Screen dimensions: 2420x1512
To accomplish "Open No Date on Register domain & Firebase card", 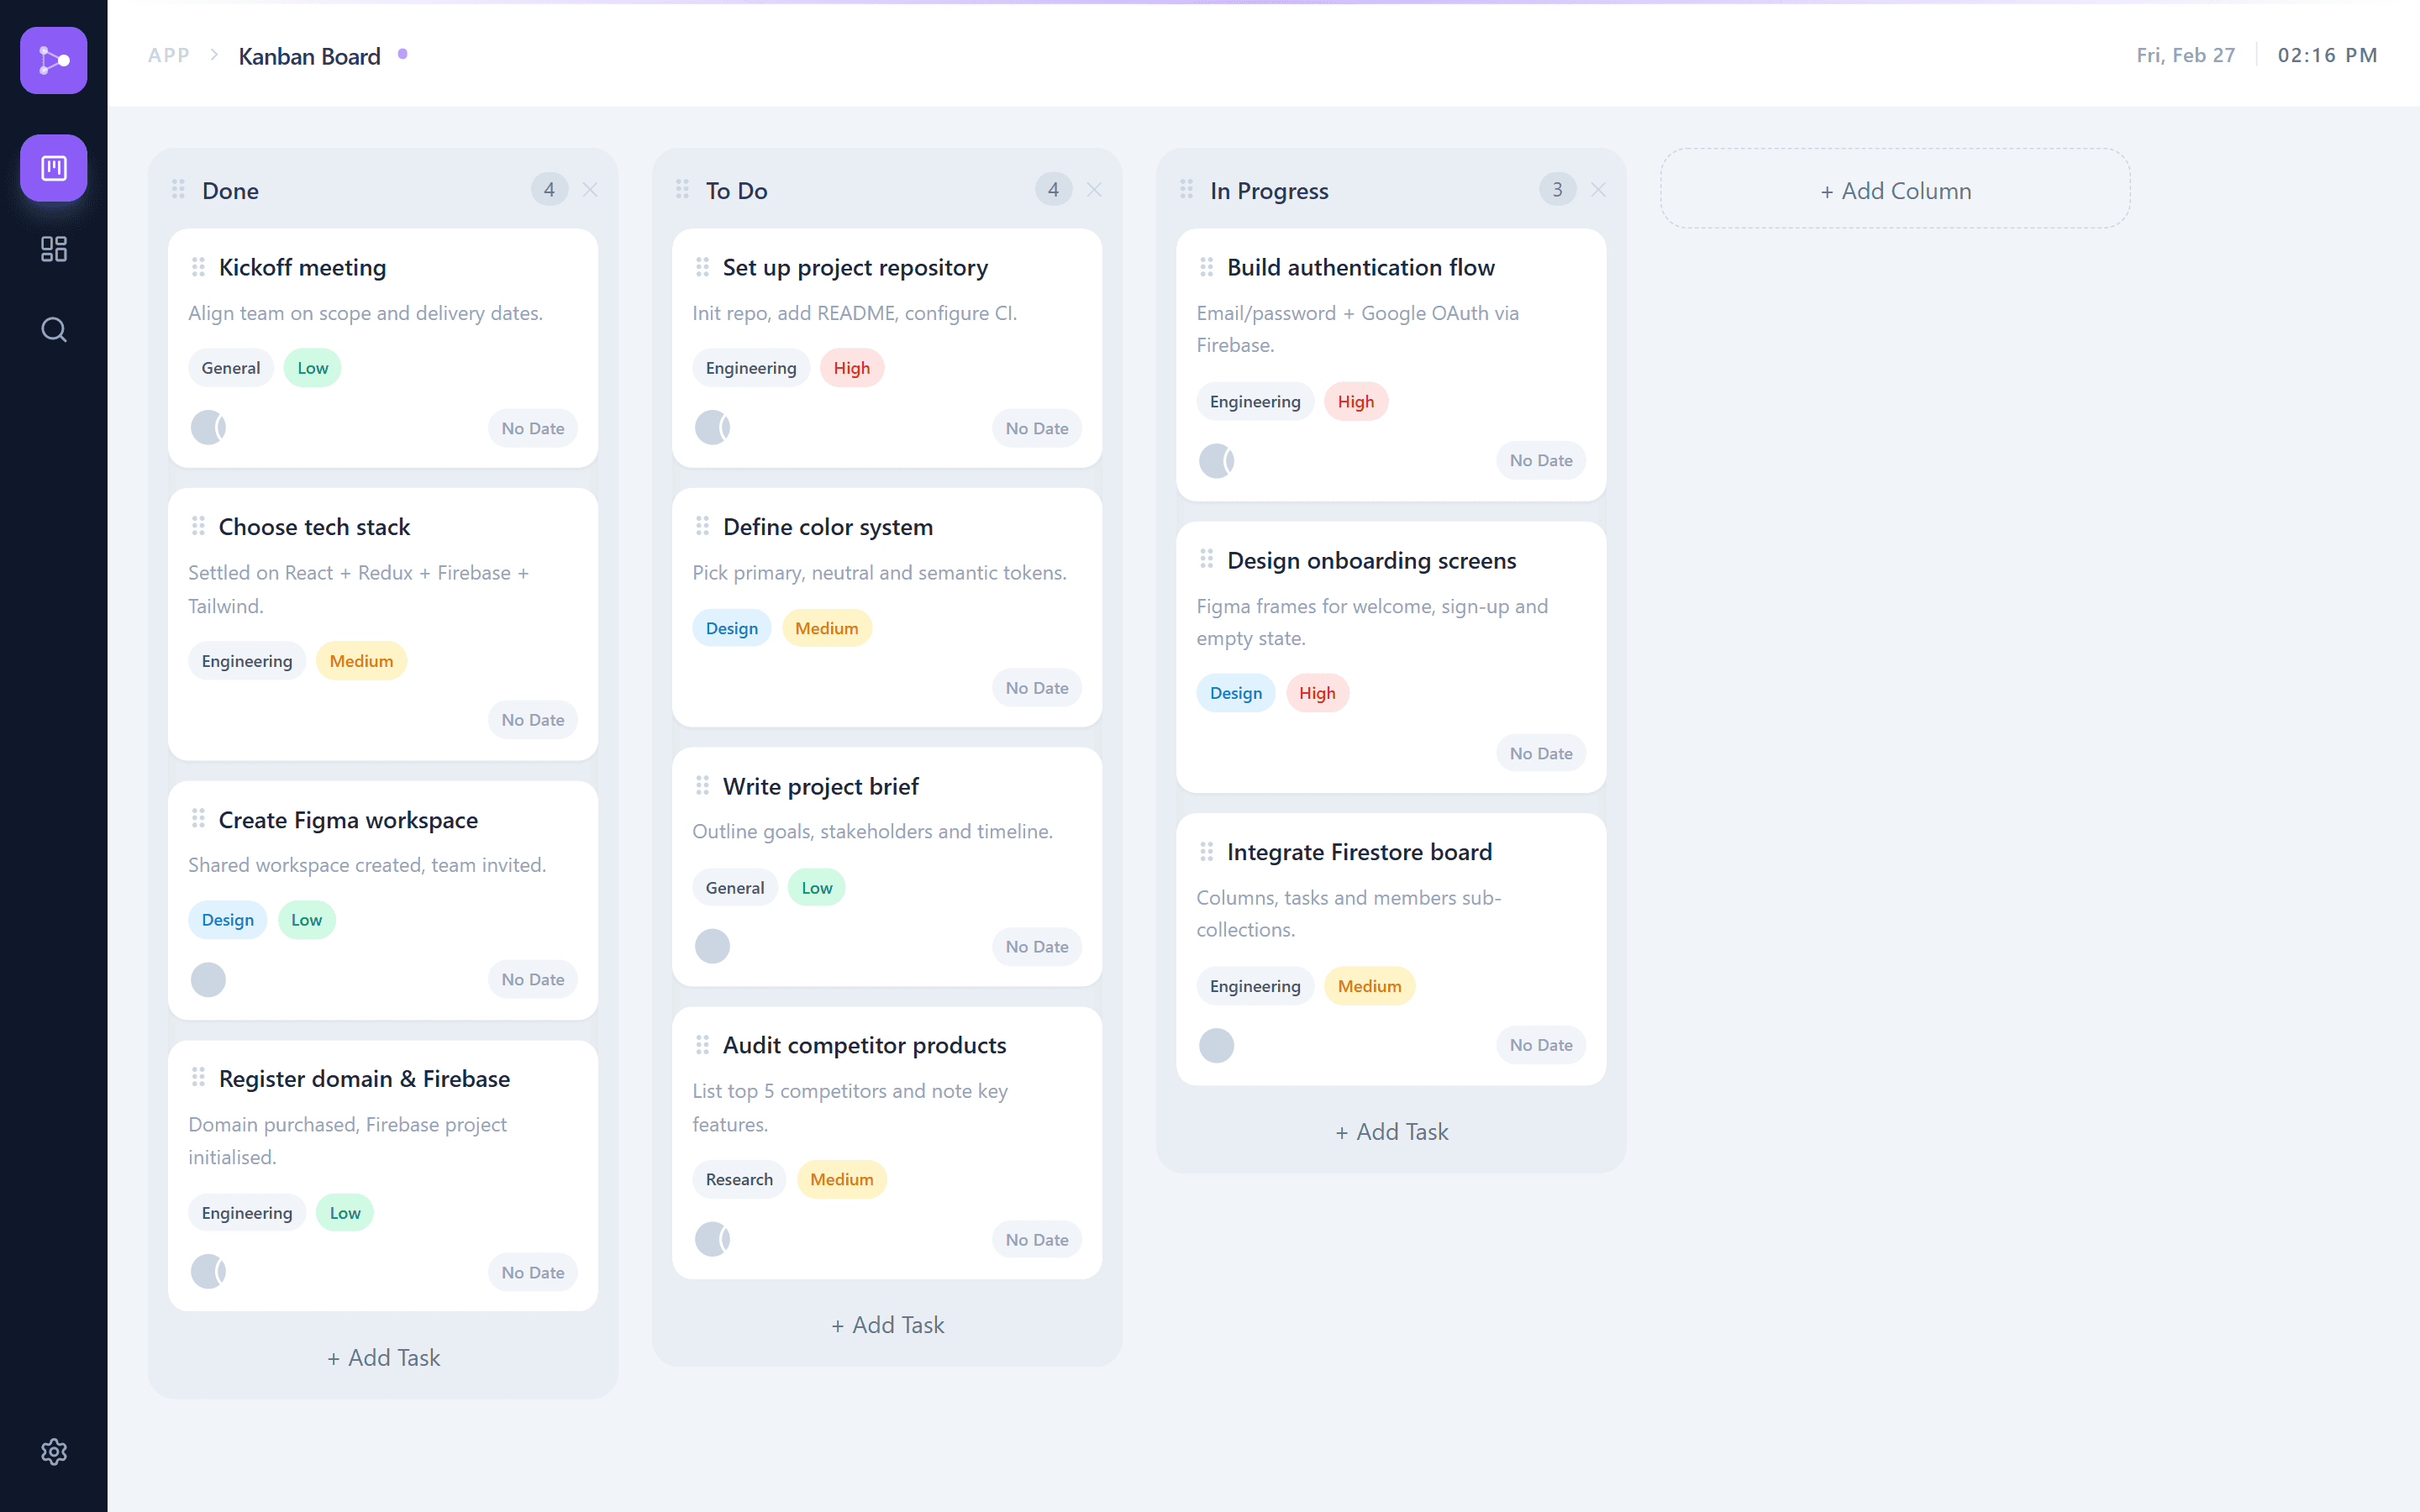I will (x=533, y=1273).
